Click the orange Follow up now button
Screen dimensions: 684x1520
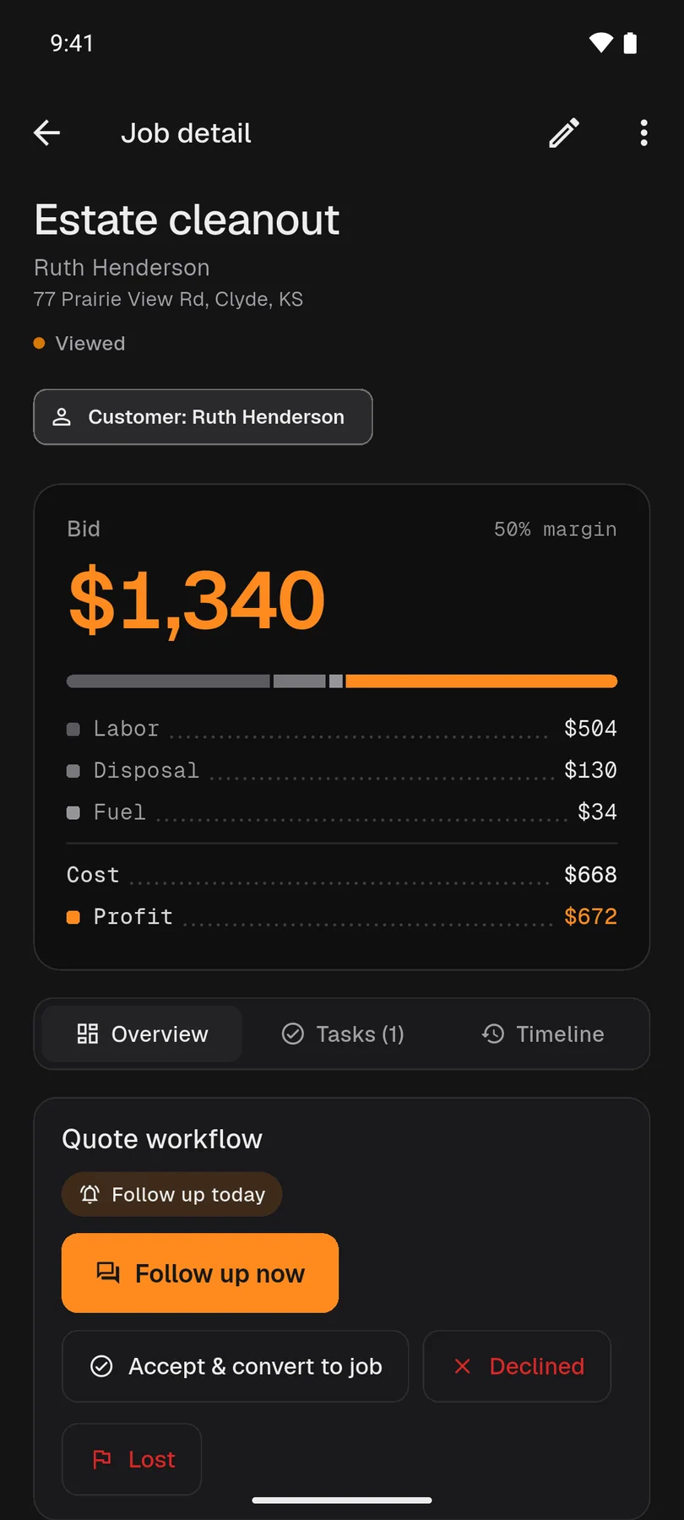pos(200,1273)
